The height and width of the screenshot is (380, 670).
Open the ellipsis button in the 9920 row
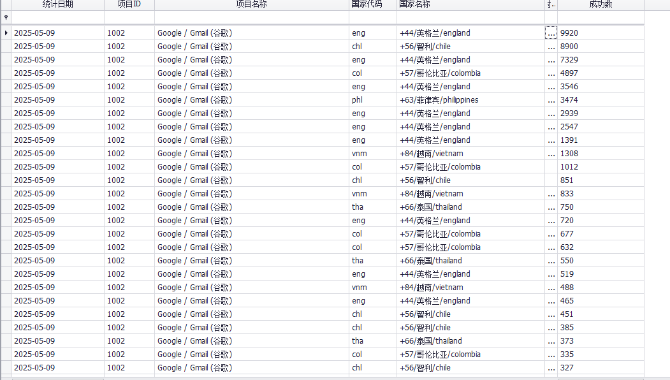click(x=551, y=33)
